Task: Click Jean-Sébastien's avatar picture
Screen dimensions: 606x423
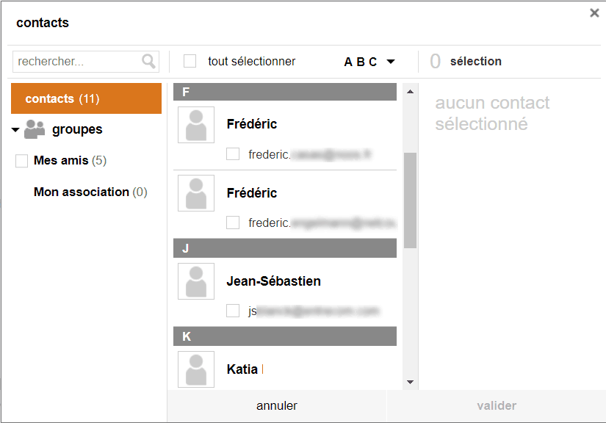Action: click(x=196, y=281)
